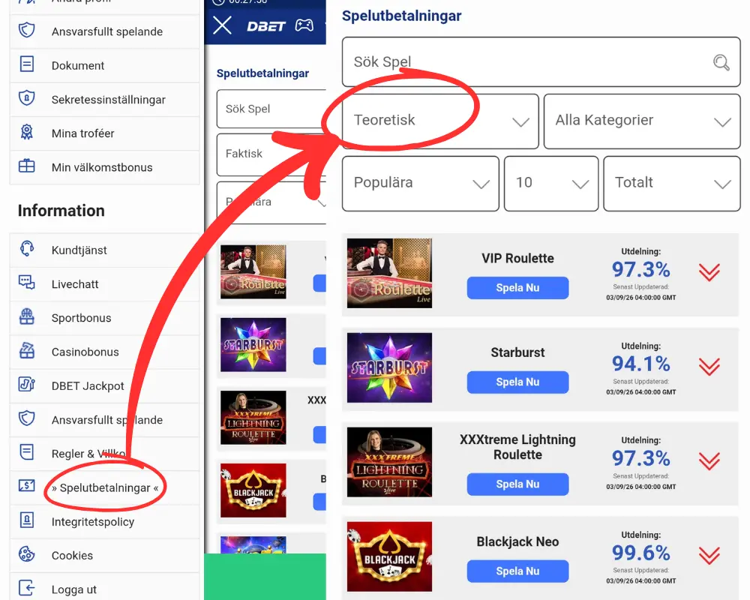Click the shield icon beside top Ansvarsfullt spelande

tap(27, 30)
